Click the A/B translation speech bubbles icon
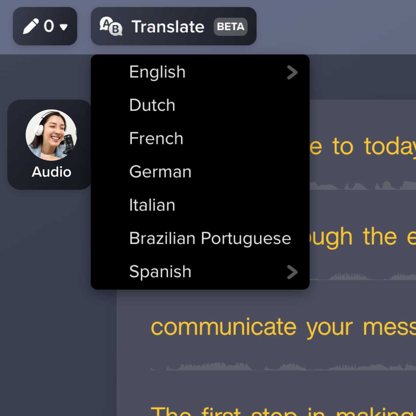The image size is (416, 416). pyautogui.click(x=111, y=26)
